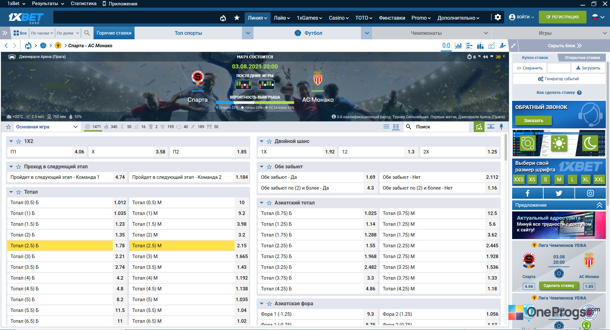Expand the Футбол dropdown arrow
Image resolution: width=610 pixels, height=330 pixels.
(367, 33)
